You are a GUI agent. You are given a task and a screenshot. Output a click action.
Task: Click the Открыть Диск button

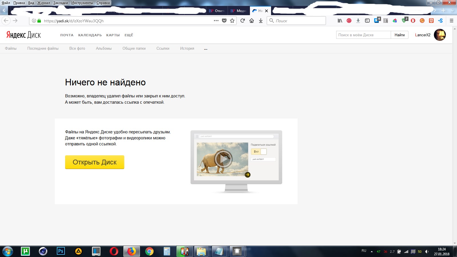click(x=95, y=162)
